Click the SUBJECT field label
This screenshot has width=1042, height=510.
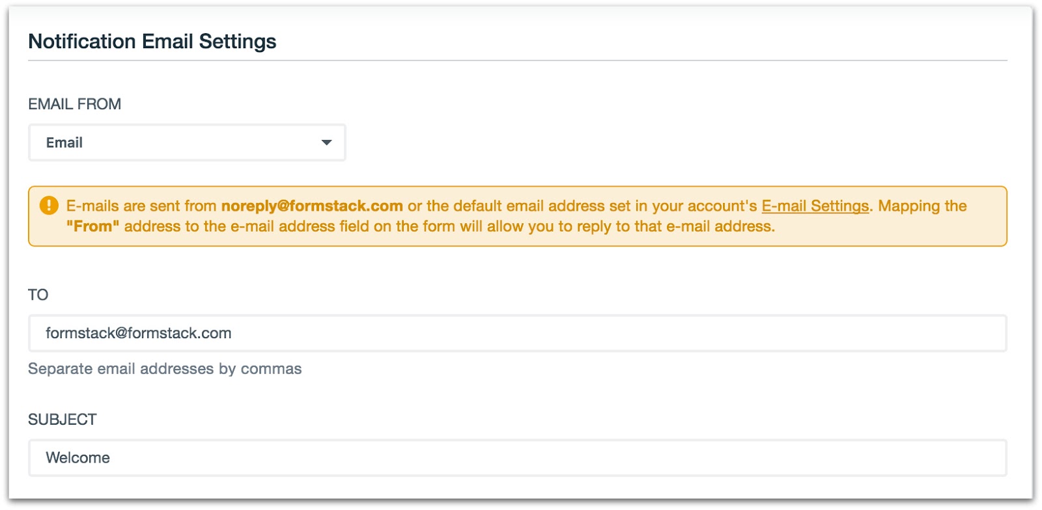[x=63, y=420]
